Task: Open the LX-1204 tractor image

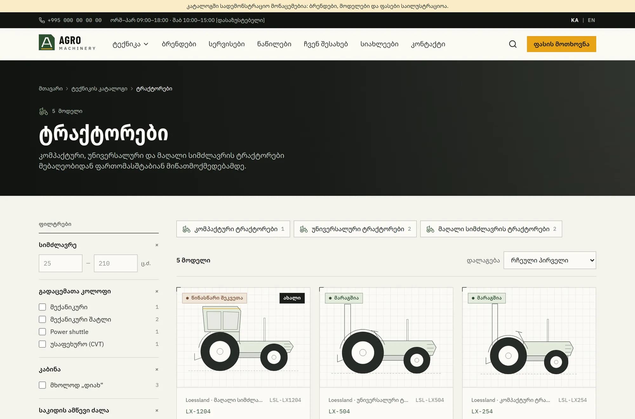Action: pos(243,337)
